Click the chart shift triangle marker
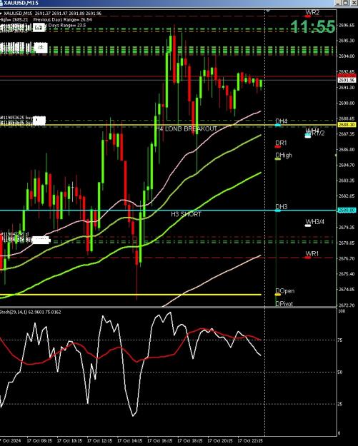This screenshot has width=358, height=446. (x=268, y=11)
